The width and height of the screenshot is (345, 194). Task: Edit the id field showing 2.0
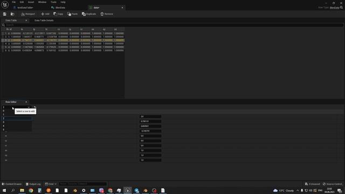pyautogui.click(x=150, y=116)
